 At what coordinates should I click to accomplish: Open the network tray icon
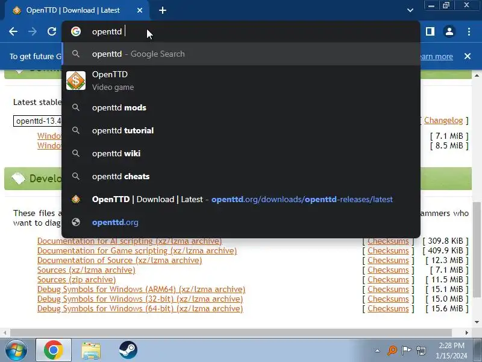point(421,351)
